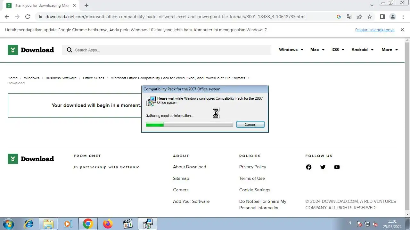Cancel the Compatibility Pack installation
This screenshot has width=410, height=230.
click(250, 125)
